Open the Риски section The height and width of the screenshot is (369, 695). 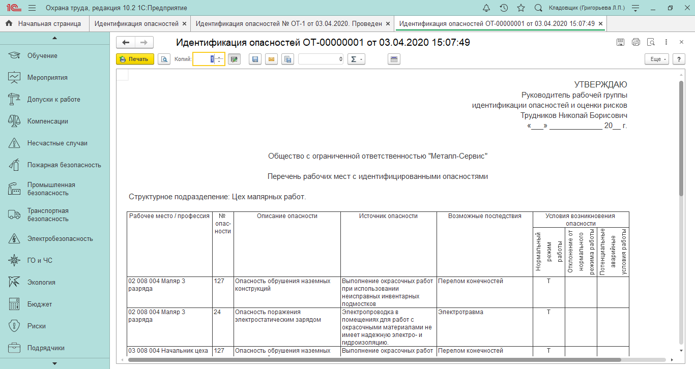54,326
